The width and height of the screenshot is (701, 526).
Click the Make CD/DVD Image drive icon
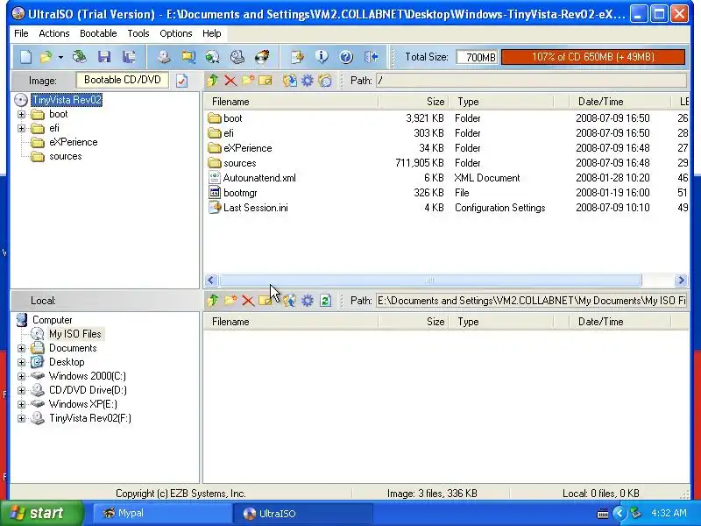[x=164, y=57]
